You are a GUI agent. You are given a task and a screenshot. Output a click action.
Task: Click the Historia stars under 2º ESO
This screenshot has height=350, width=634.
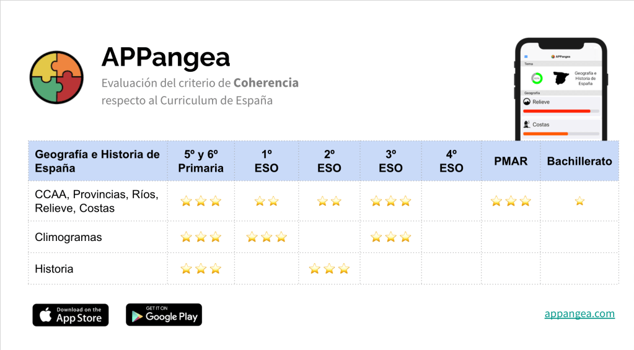tap(329, 269)
